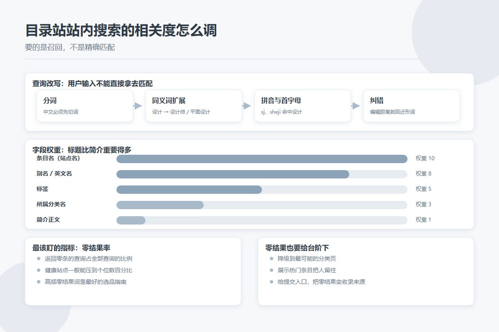Click the text 设计 → 设计师 / 平面设计

click(x=181, y=112)
